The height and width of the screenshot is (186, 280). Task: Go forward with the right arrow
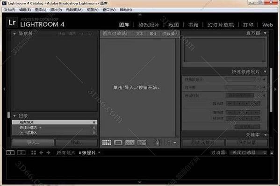pos(48,153)
